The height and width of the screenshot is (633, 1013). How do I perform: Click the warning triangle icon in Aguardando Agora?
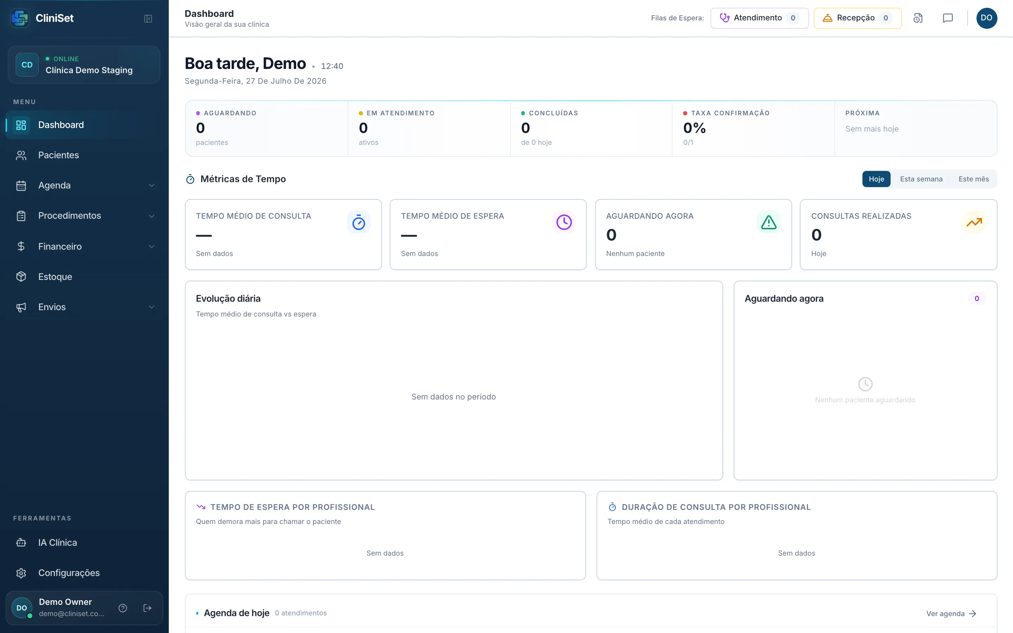[x=769, y=222]
